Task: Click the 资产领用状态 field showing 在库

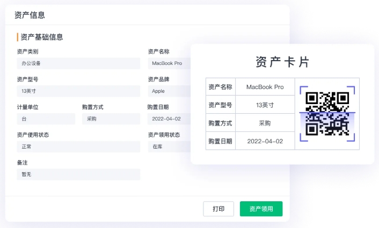Action: click(169, 146)
